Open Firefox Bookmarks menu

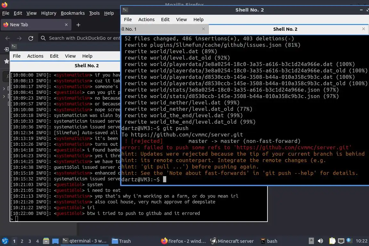point(73,13)
